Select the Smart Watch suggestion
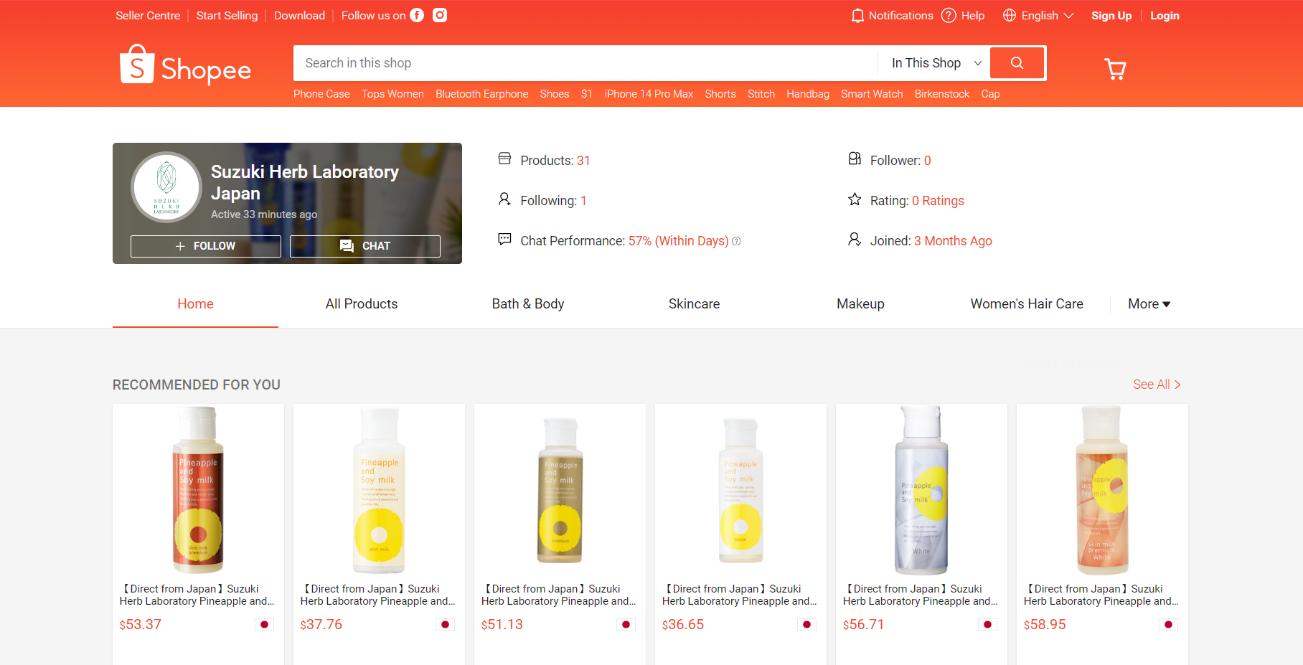 point(872,94)
